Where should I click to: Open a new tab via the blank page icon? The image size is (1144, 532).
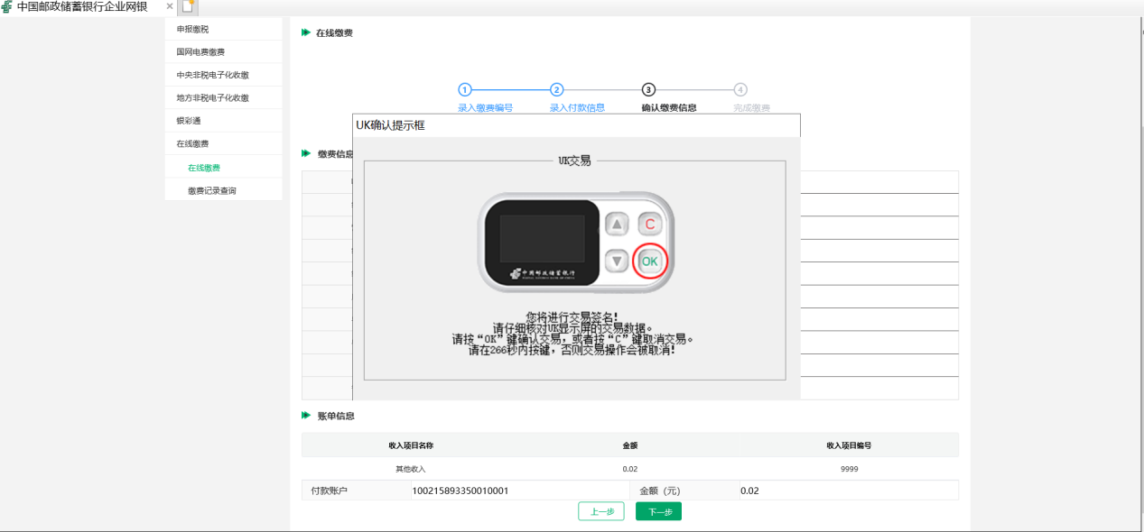(187, 6)
